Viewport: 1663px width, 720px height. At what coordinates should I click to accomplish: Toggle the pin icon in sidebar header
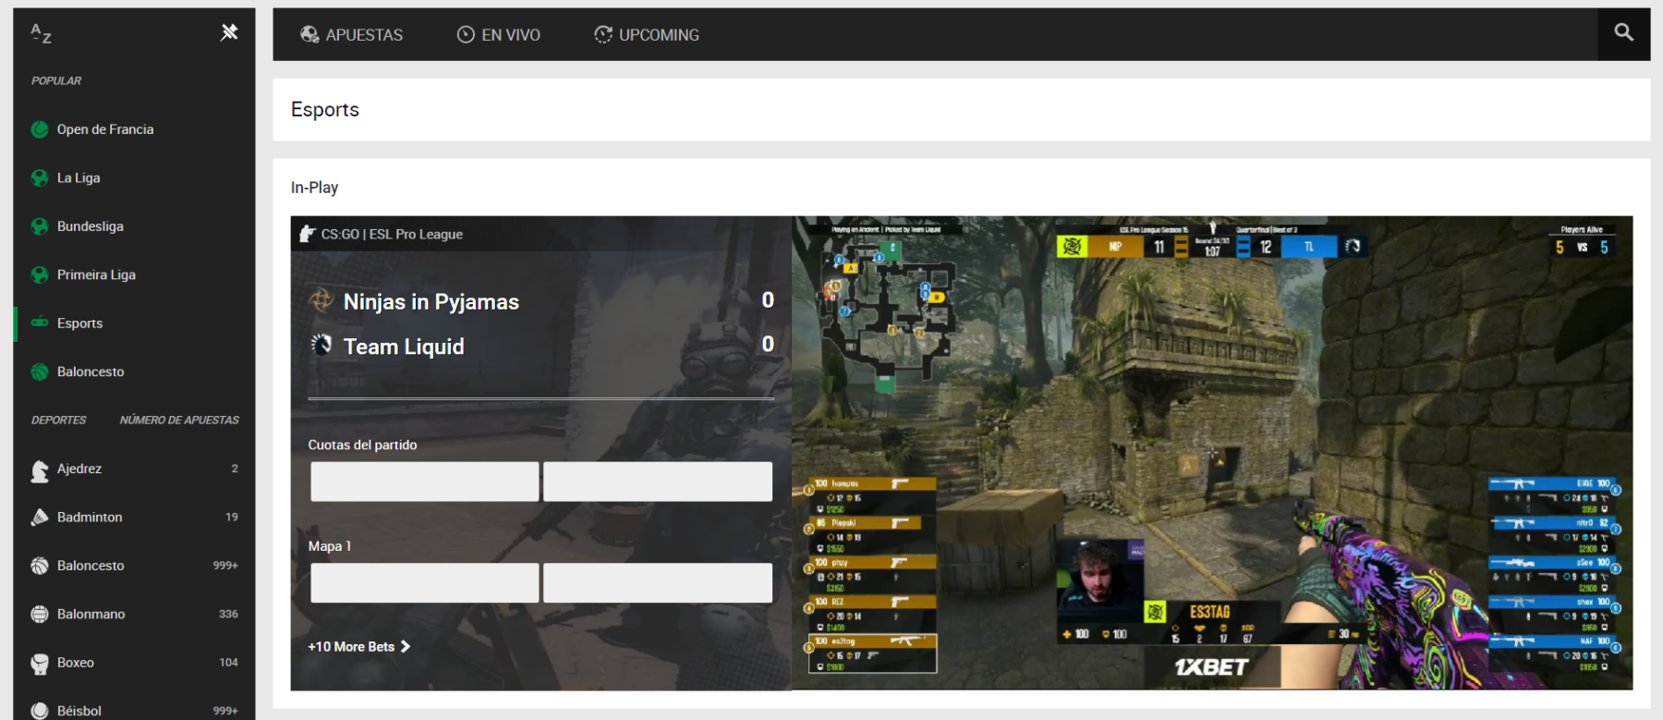coord(229,32)
